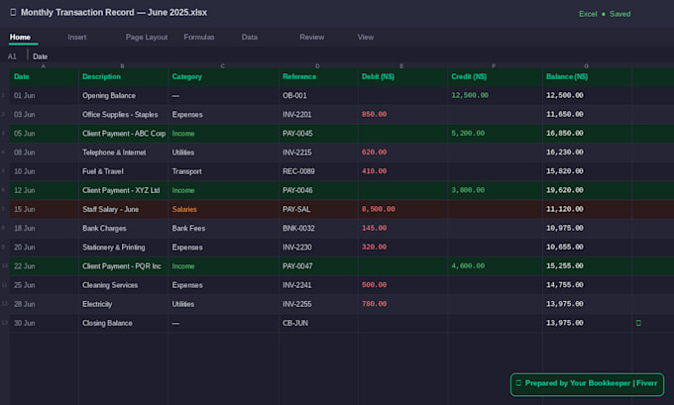674x405 pixels.
Task: Select the Debit (N$) header cell
Action: pyautogui.click(x=402, y=76)
